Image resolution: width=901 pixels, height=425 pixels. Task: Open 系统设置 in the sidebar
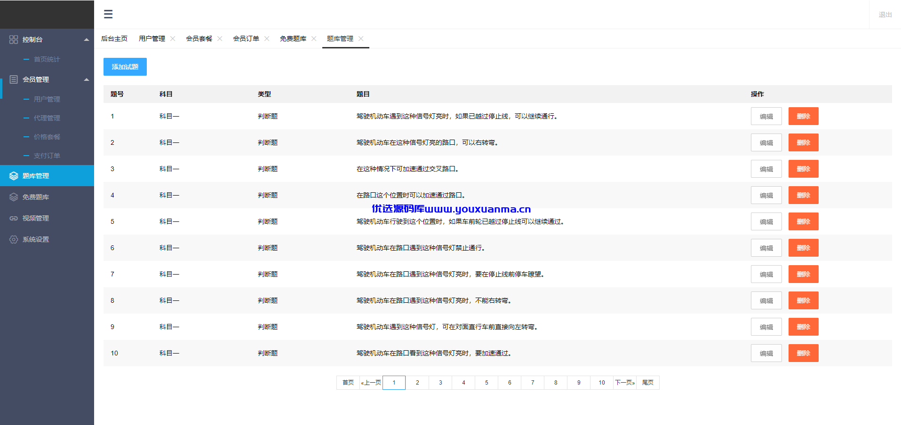pyautogui.click(x=47, y=239)
